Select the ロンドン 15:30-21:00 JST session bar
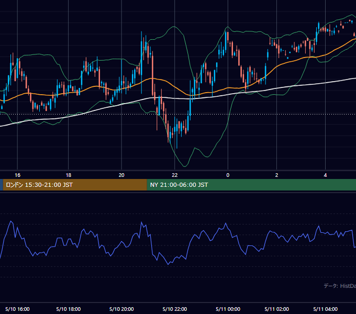The image size is (356, 314). (x=75, y=185)
